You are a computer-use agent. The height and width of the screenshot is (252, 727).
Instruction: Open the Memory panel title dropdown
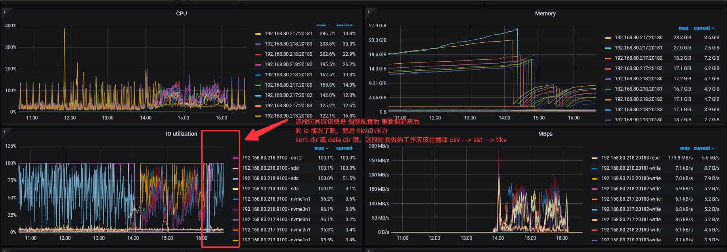pos(545,13)
